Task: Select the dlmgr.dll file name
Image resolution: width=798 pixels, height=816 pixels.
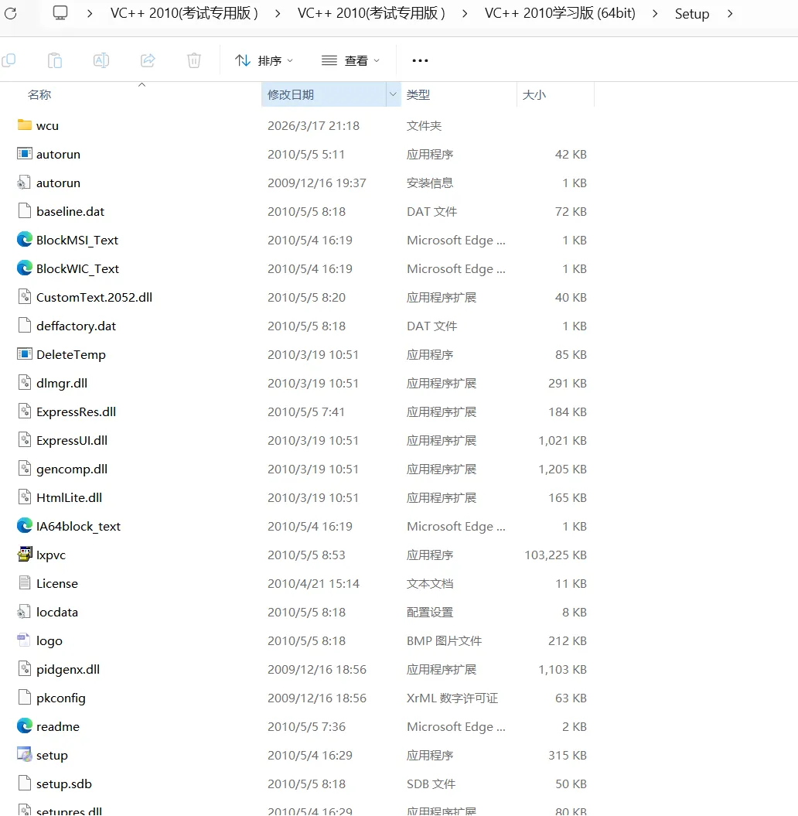Action: tap(62, 383)
